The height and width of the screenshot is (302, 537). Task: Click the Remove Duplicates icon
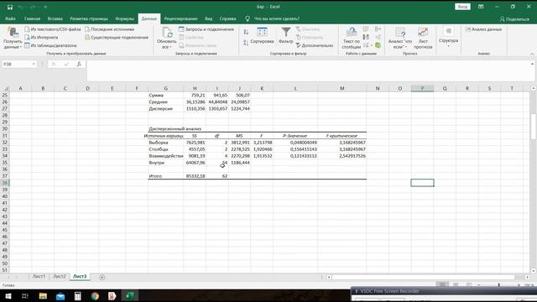coord(366,37)
